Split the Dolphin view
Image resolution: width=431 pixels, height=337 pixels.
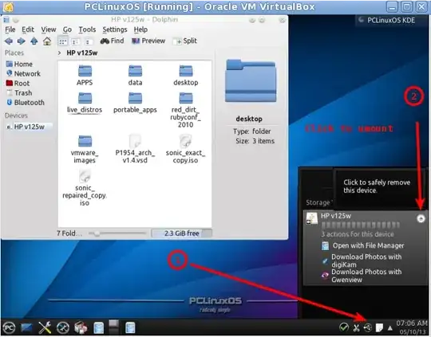point(185,41)
